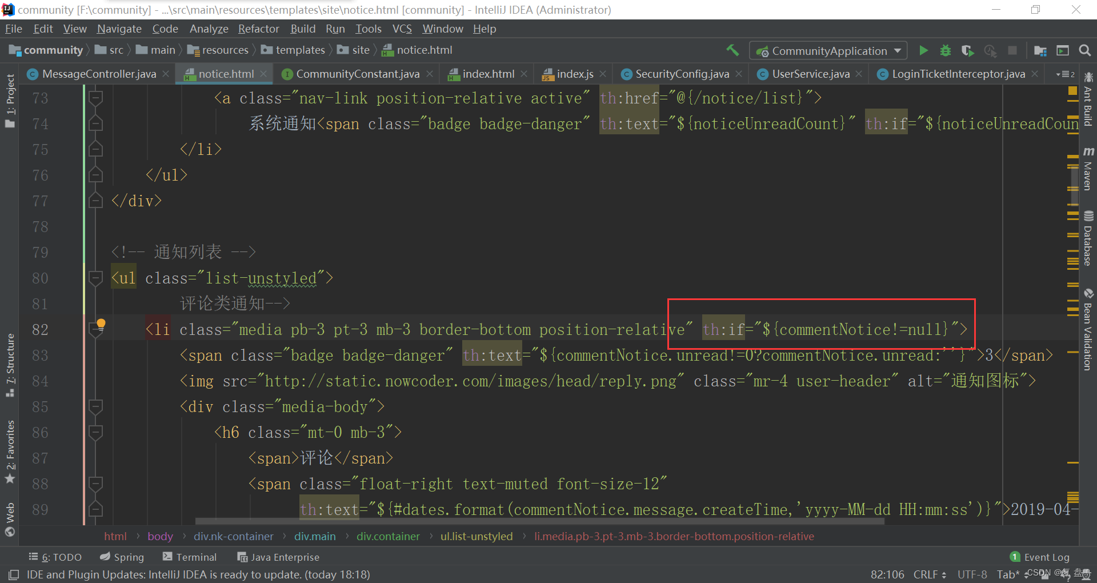Open Search Everywhere magnifier icon
The image size is (1097, 583).
tap(1084, 50)
